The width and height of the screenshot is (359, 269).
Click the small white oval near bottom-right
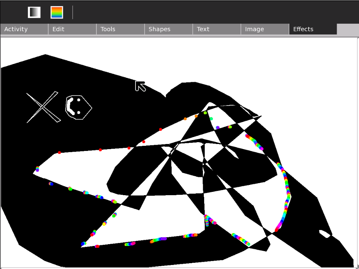(324, 234)
